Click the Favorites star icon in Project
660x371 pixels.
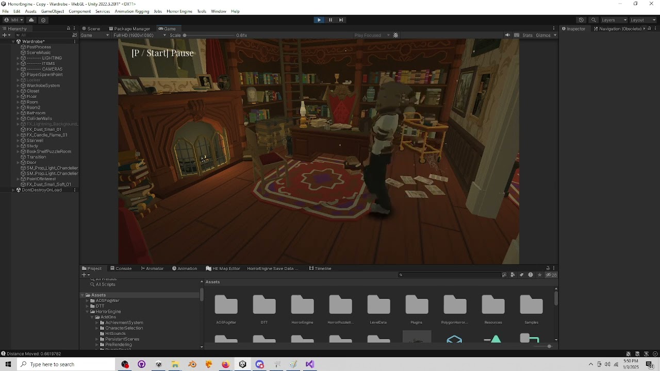[x=539, y=275]
